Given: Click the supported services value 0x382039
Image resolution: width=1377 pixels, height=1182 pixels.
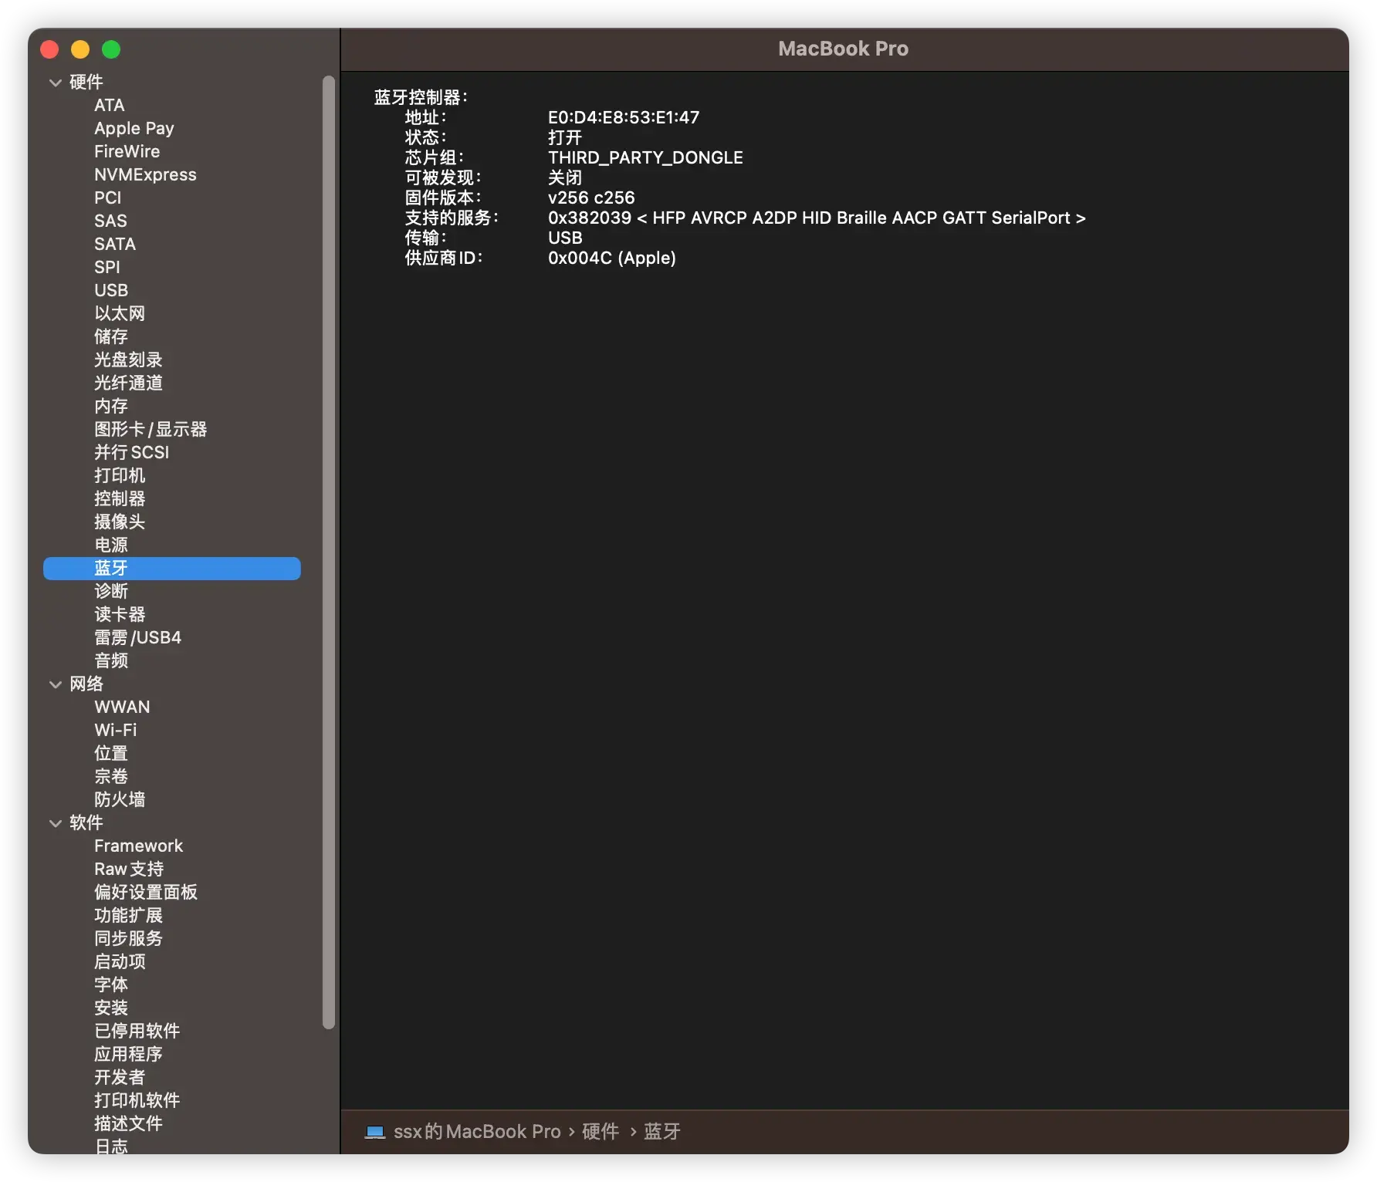Looking at the screenshot, I should pos(590,218).
